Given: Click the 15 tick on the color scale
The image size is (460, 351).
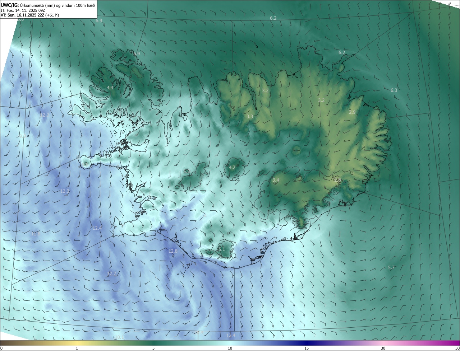Looking at the screenshot, I should [x=307, y=348].
